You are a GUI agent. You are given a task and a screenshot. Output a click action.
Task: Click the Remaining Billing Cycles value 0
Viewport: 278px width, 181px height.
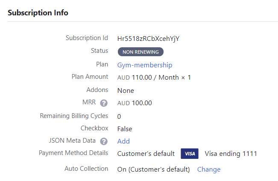[x=119, y=116]
